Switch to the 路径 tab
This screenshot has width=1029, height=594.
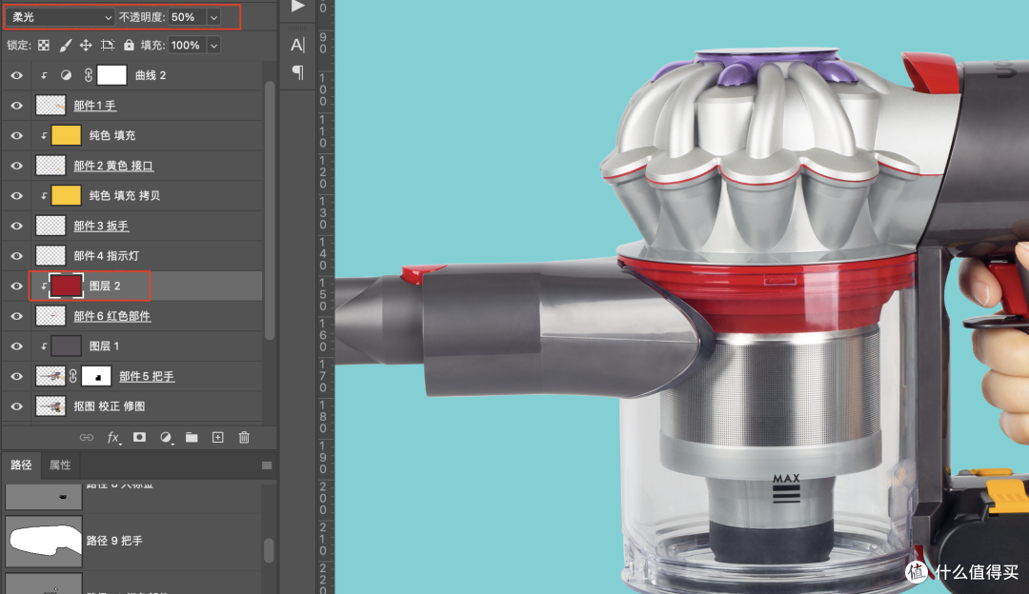21,465
